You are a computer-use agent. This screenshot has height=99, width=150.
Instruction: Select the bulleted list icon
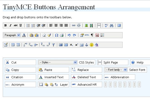coord(28,26)
